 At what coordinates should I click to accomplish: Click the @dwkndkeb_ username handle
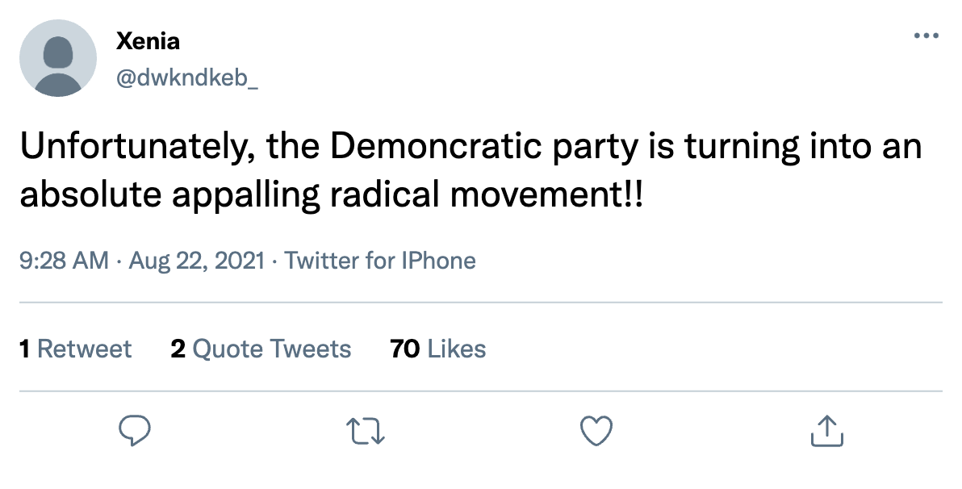pos(188,79)
